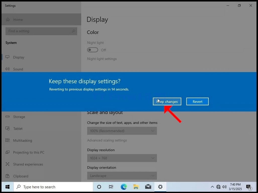Toggle the Night light switch

coord(93,50)
